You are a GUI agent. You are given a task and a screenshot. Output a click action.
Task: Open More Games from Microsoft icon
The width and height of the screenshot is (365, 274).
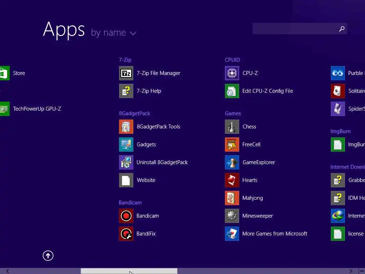[232, 234]
